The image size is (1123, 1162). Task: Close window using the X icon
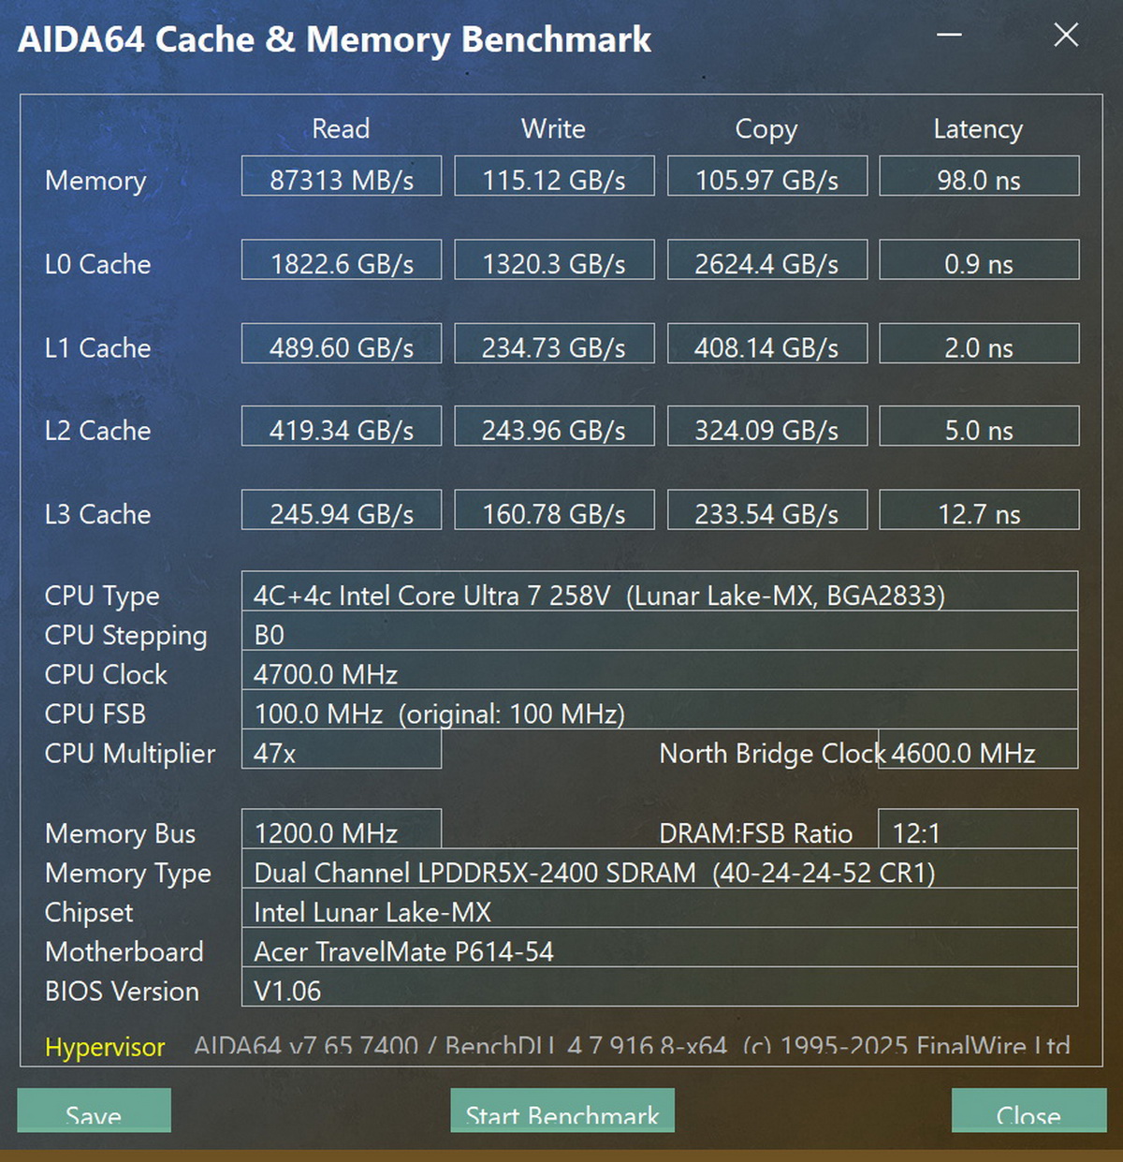click(x=1066, y=36)
